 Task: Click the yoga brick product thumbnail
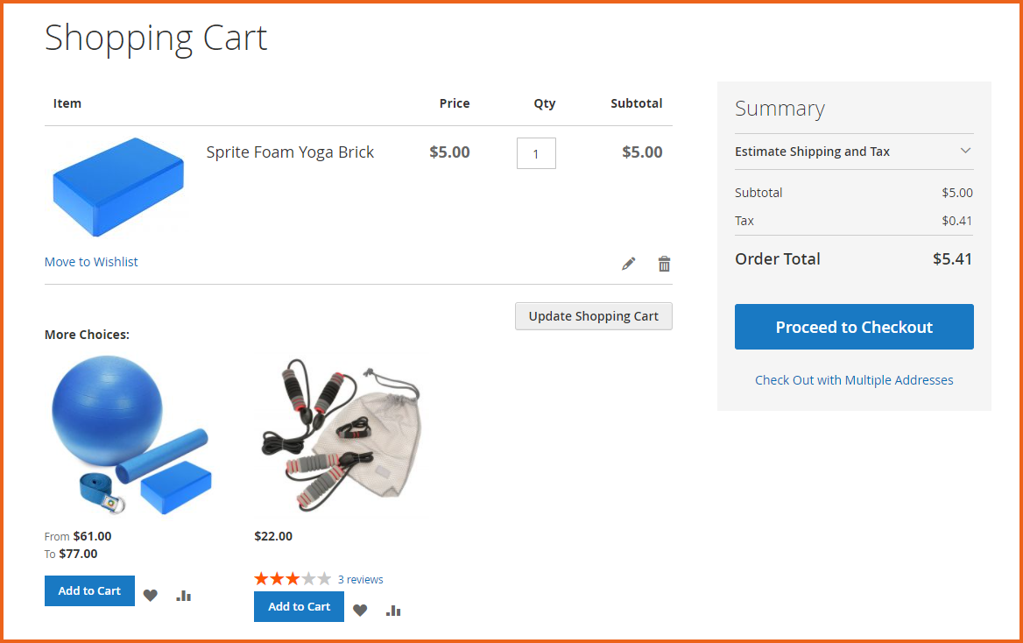pos(117,187)
